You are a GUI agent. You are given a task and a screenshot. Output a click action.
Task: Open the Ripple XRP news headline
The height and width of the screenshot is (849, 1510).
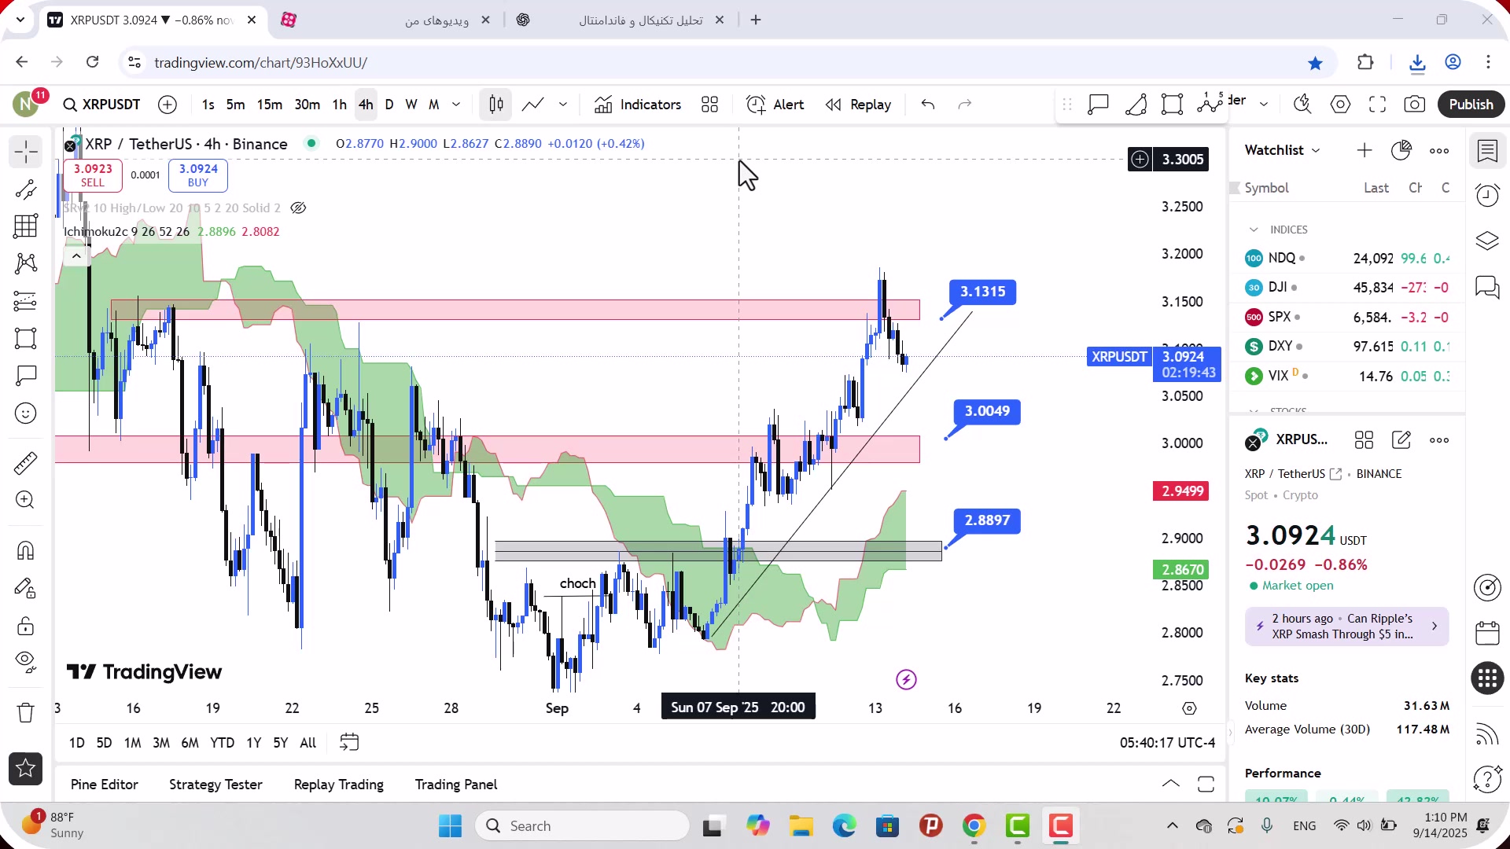(x=1346, y=627)
